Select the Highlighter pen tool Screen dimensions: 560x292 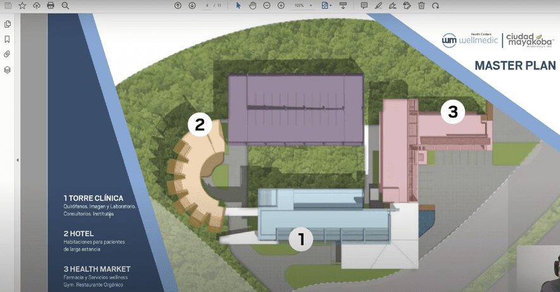coord(378,5)
